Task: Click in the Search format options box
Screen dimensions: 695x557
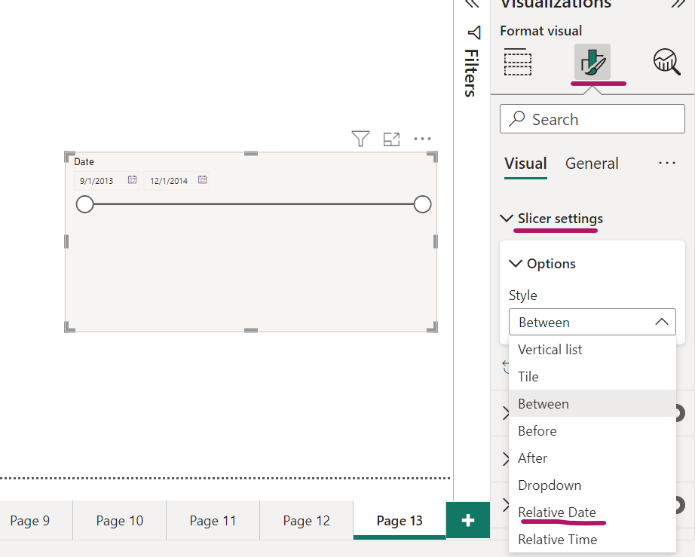Action: coord(592,119)
